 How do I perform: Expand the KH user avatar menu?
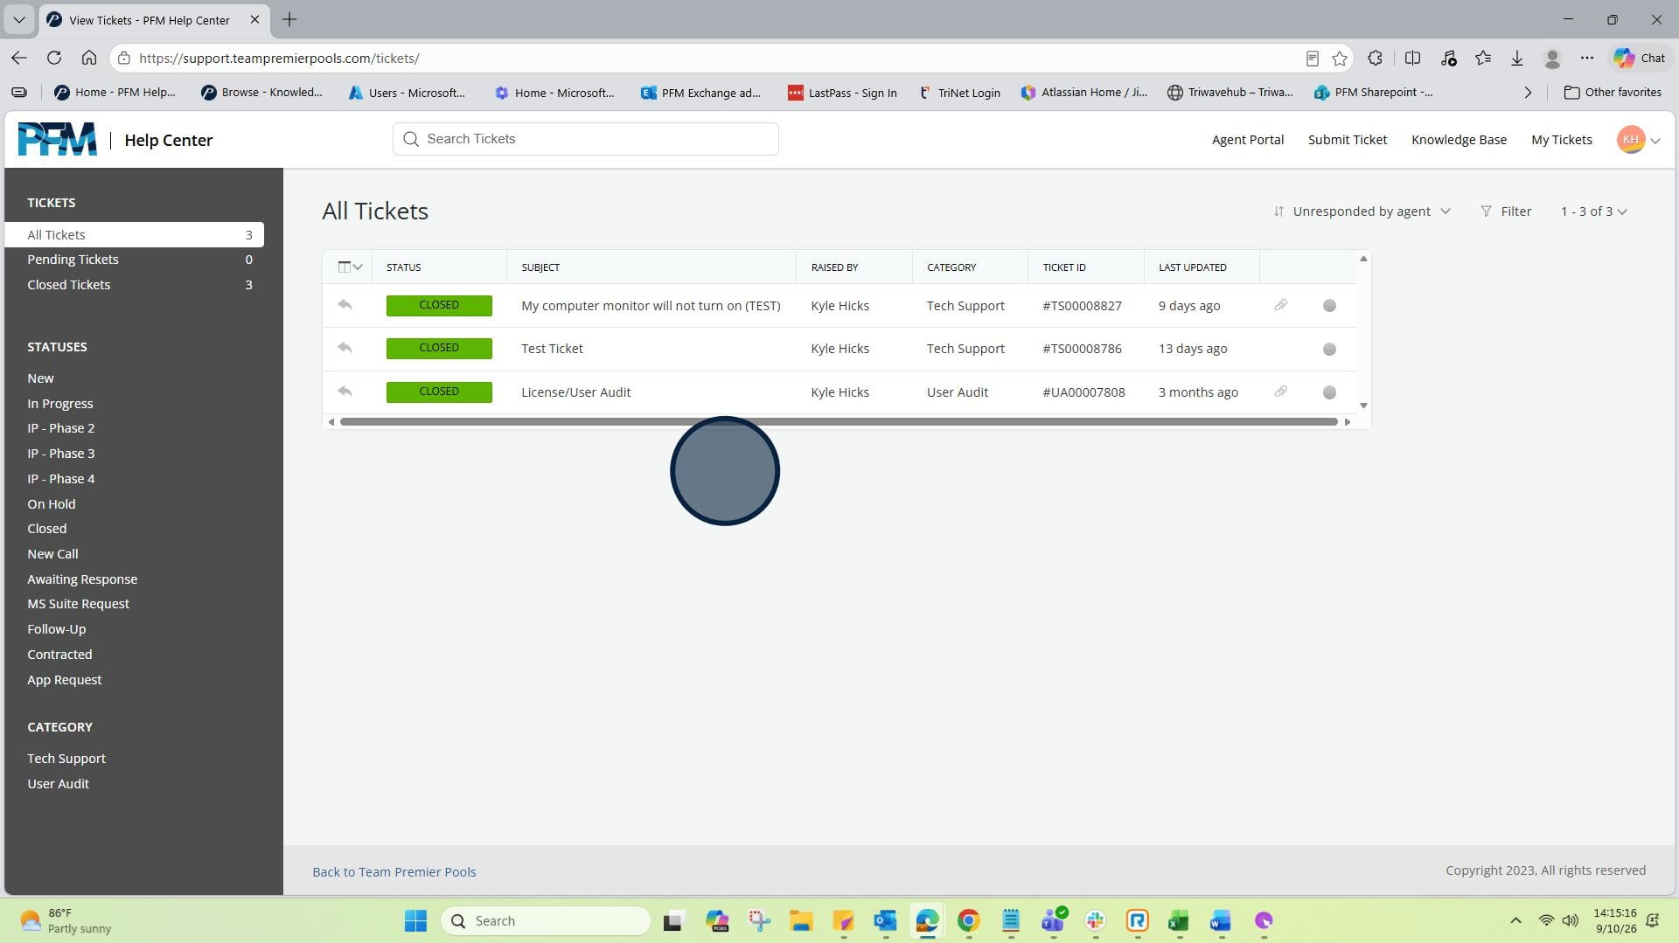click(1638, 140)
